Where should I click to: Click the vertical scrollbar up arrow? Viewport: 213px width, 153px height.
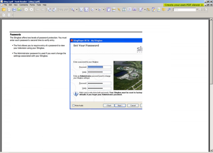(211, 19)
